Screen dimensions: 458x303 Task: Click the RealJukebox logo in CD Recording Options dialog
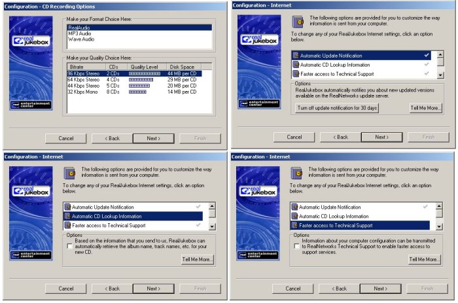30,40
